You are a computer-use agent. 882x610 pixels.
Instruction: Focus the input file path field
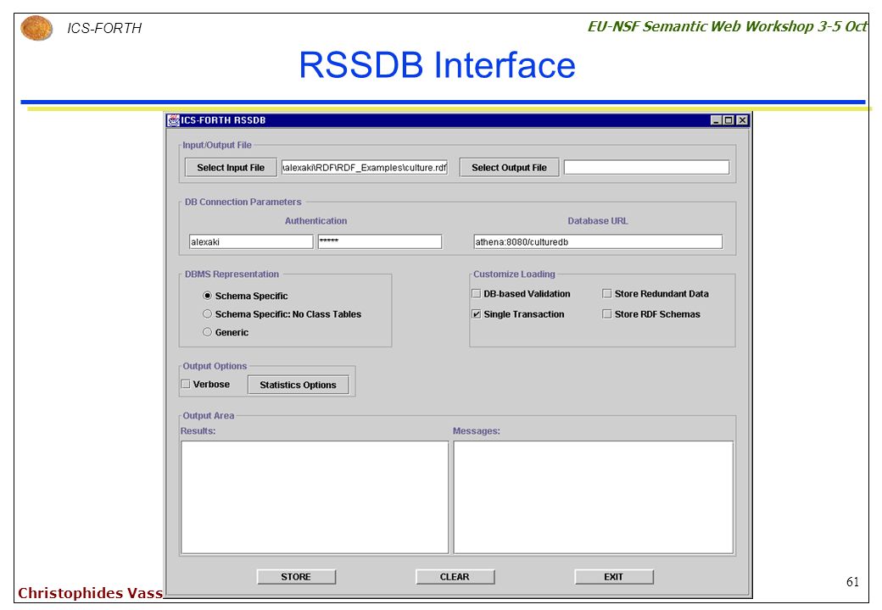365,168
